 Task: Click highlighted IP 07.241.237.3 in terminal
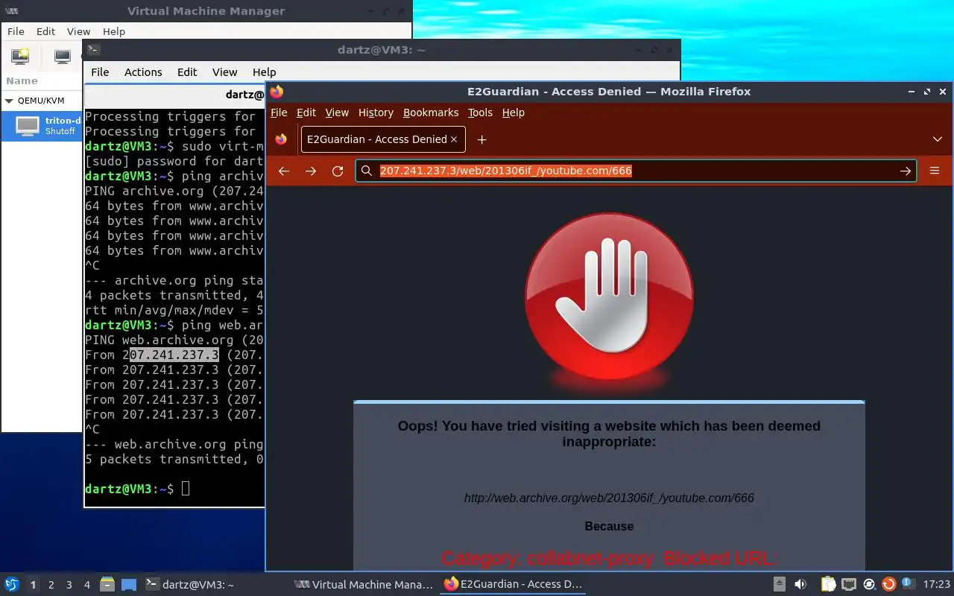pos(174,355)
